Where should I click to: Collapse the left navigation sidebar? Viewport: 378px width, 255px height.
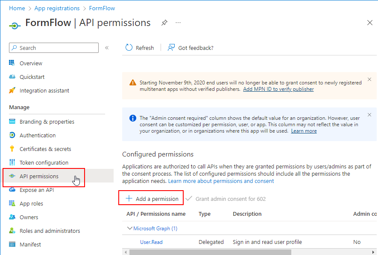107,48
